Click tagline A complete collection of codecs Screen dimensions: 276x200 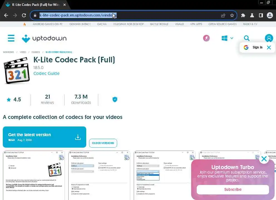[63, 117]
